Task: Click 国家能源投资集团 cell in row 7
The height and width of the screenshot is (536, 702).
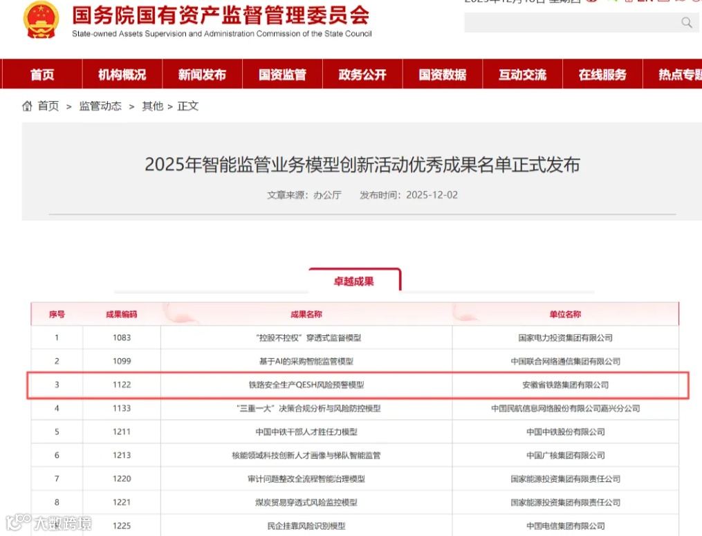Action: click(566, 479)
